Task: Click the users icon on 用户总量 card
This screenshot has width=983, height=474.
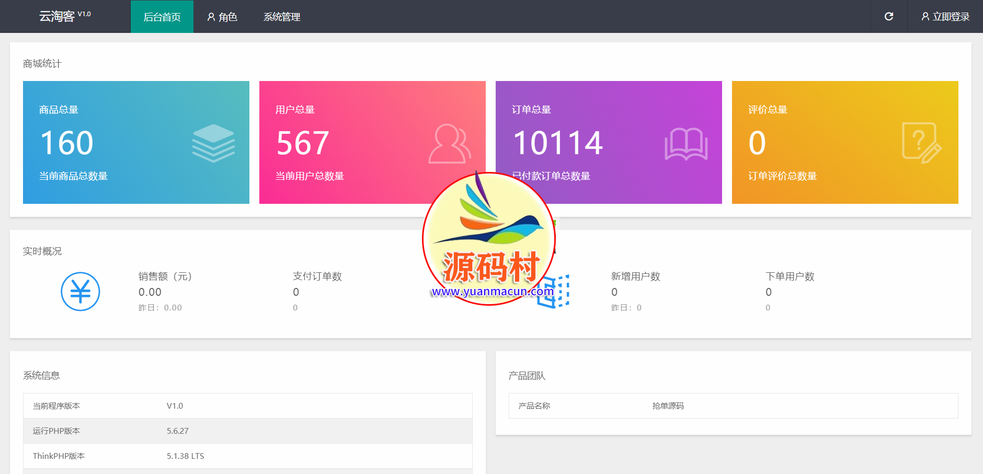Action: [x=449, y=144]
